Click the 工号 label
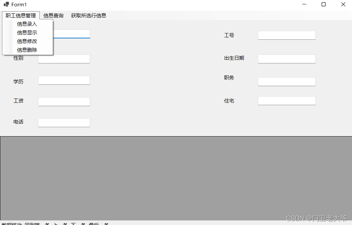Screen dimensions: 352x225 (229, 35)
